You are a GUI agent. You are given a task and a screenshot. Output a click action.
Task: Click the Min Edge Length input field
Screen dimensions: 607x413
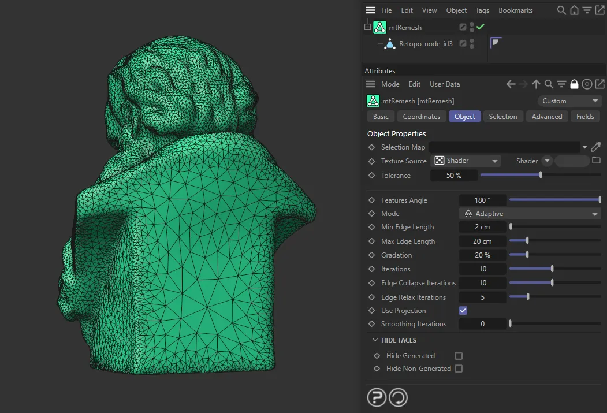482,226
